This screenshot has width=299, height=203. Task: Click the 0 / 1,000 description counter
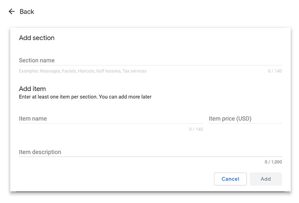pyautogui.click(x=273, y=162)
